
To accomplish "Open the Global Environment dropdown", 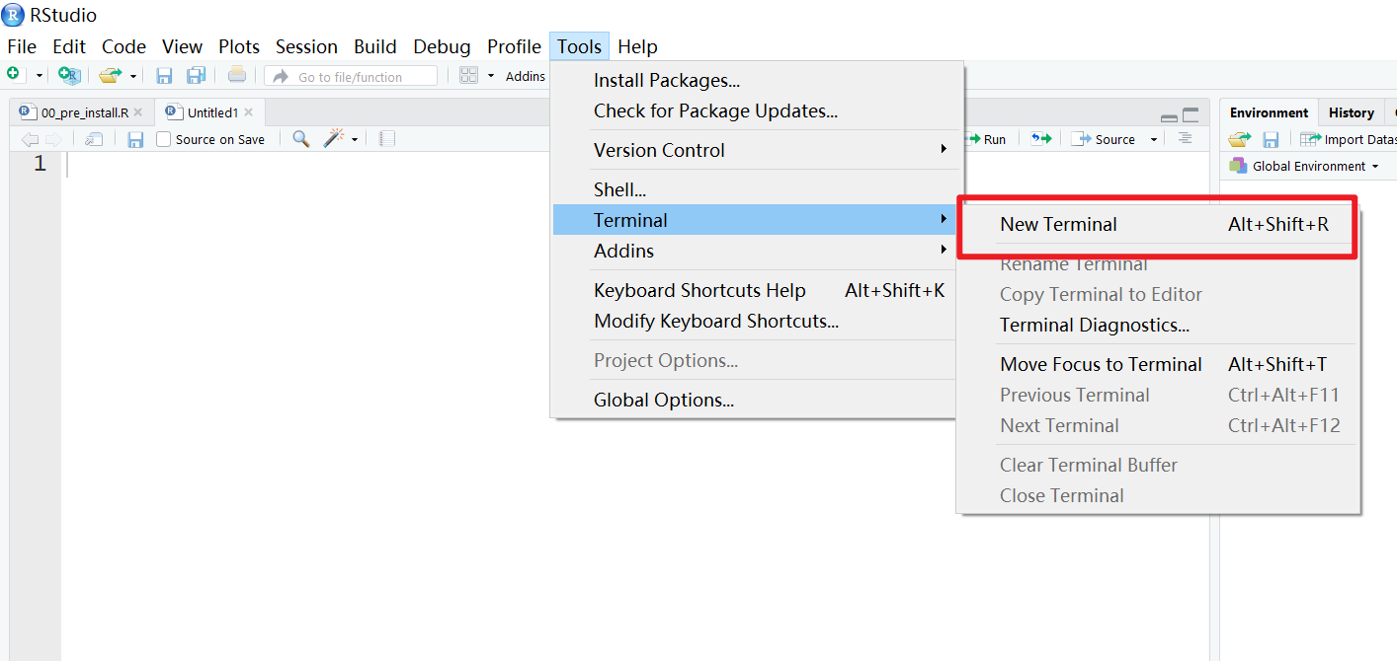I will click(1302, 166).
